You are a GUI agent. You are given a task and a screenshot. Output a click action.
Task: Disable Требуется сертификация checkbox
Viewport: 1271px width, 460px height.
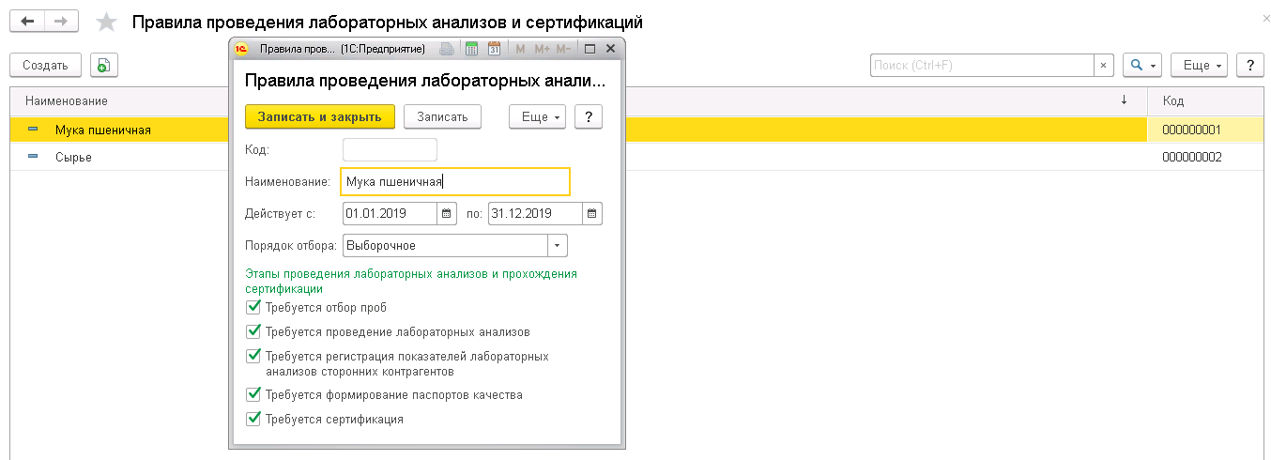[253, 419]
